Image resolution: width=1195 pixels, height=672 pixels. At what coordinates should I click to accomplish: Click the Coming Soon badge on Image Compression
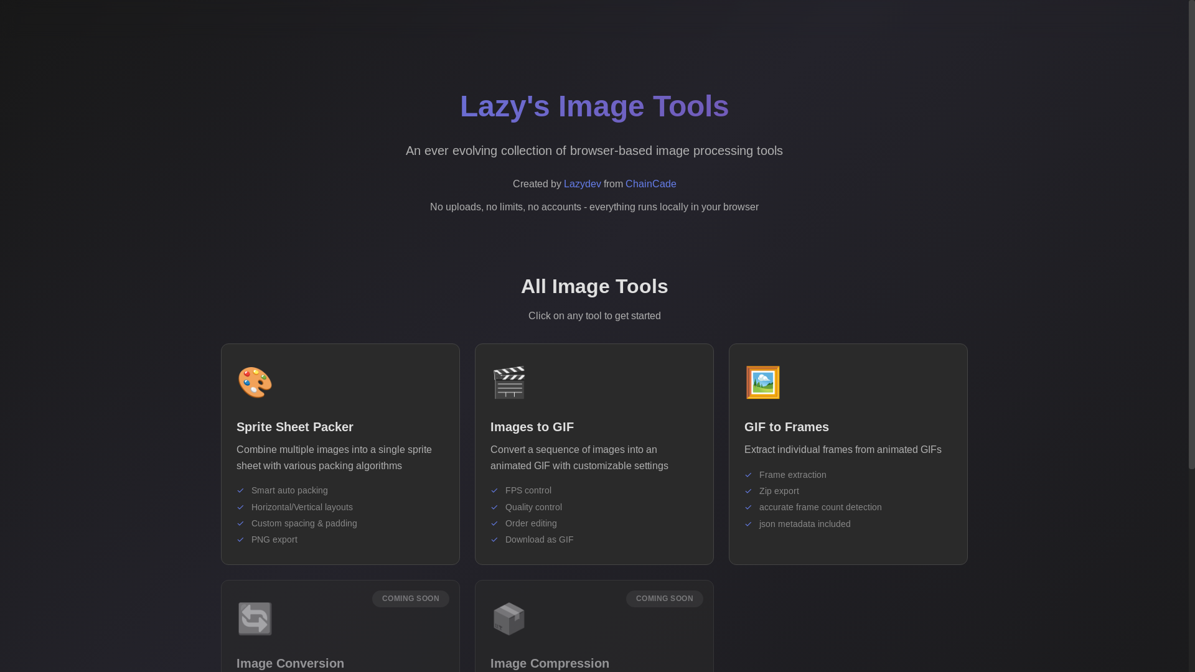click(665, 599)
